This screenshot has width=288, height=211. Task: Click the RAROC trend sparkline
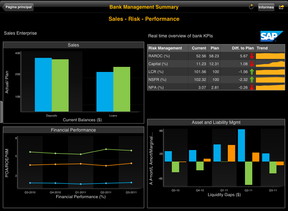270,56
